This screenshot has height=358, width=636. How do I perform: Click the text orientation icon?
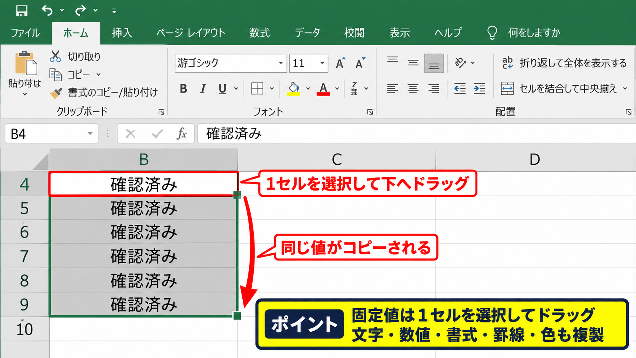coord(460,63)
